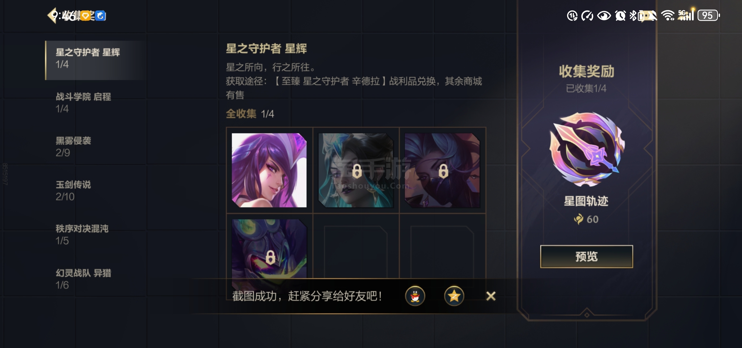Dismiss the 截图成功 share banner
742x348 pixels.
(x=491, y=296)
